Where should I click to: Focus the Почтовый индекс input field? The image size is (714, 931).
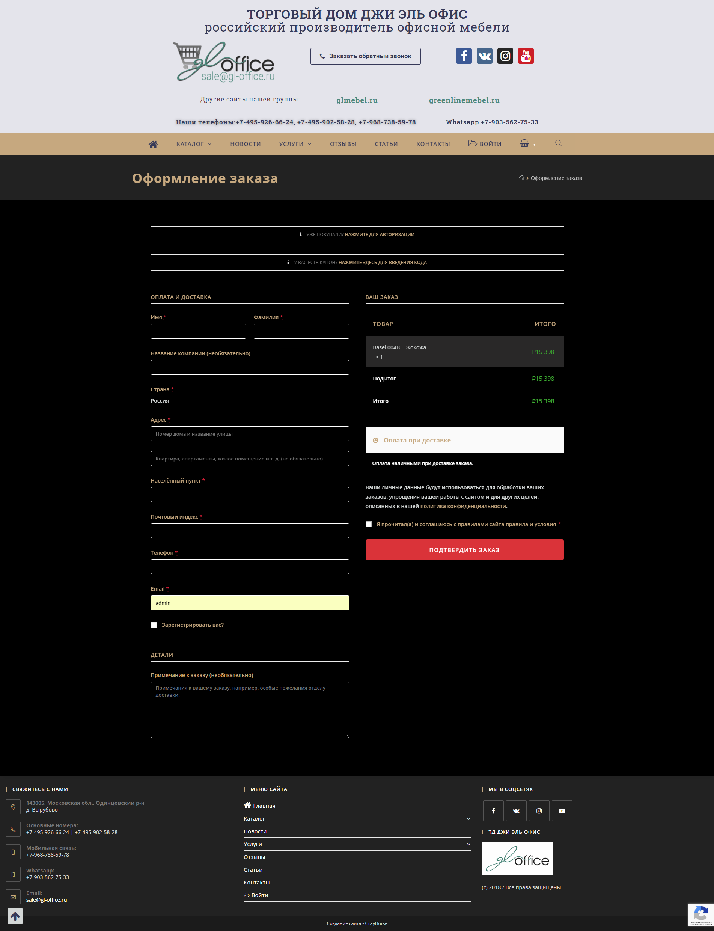tap(250, 531)
